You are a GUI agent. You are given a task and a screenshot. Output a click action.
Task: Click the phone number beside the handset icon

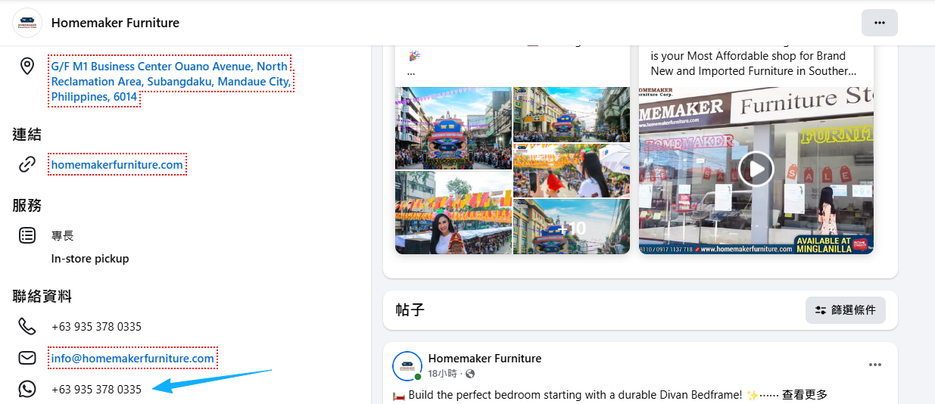tap(96, 327)
